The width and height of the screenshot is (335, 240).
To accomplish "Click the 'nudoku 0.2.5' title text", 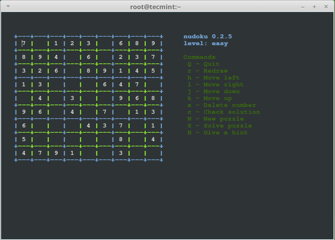I will (208, 36).
